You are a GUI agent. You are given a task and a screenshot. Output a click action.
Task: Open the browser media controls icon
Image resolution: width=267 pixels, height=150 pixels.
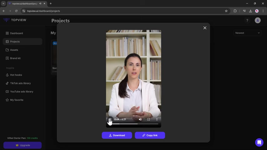coord(244,11)
